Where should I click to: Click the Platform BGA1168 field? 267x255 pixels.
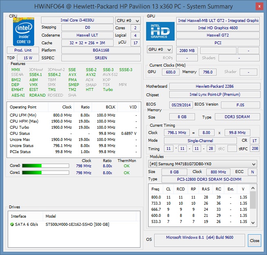[101, 50]
